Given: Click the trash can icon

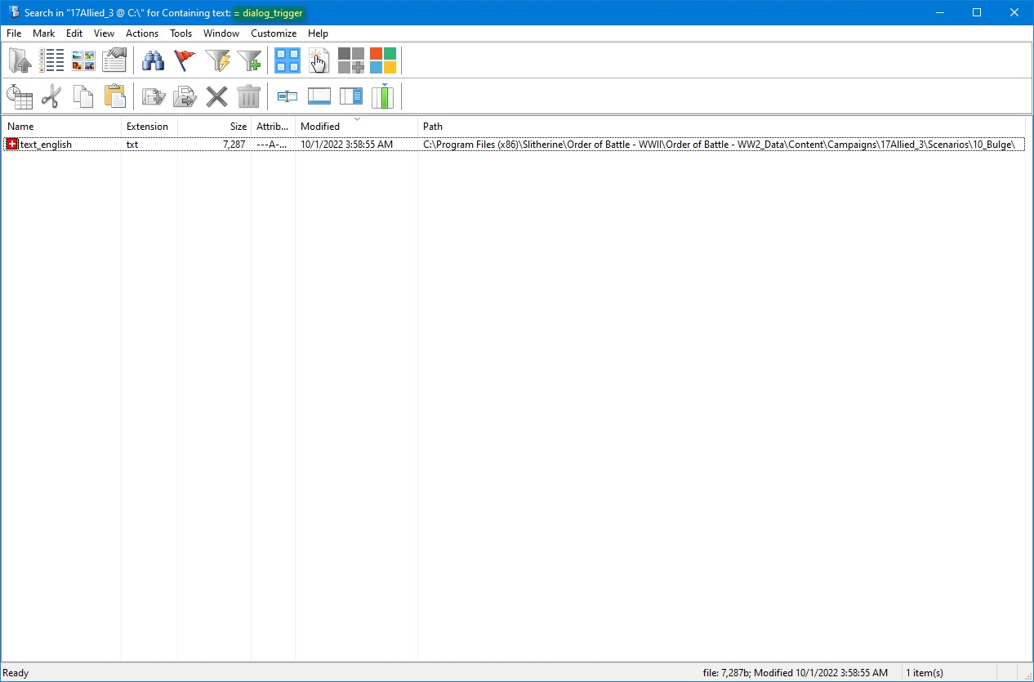Looking at the screenshot, I should tap(248, 96).
